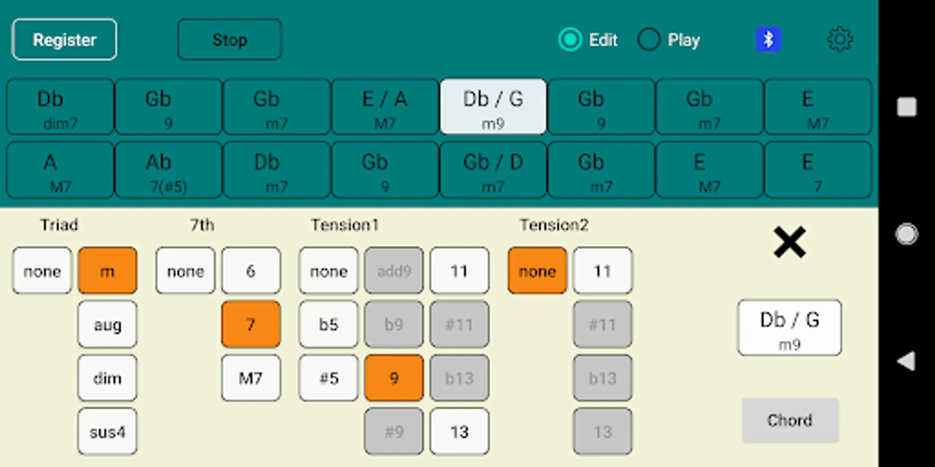Click the Bluetooth icon
935x467 pixels.
click(x=769, y=39)
